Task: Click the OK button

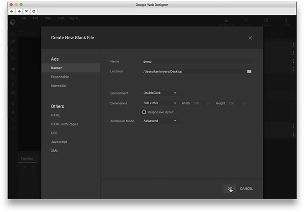Action: [230, 188]
